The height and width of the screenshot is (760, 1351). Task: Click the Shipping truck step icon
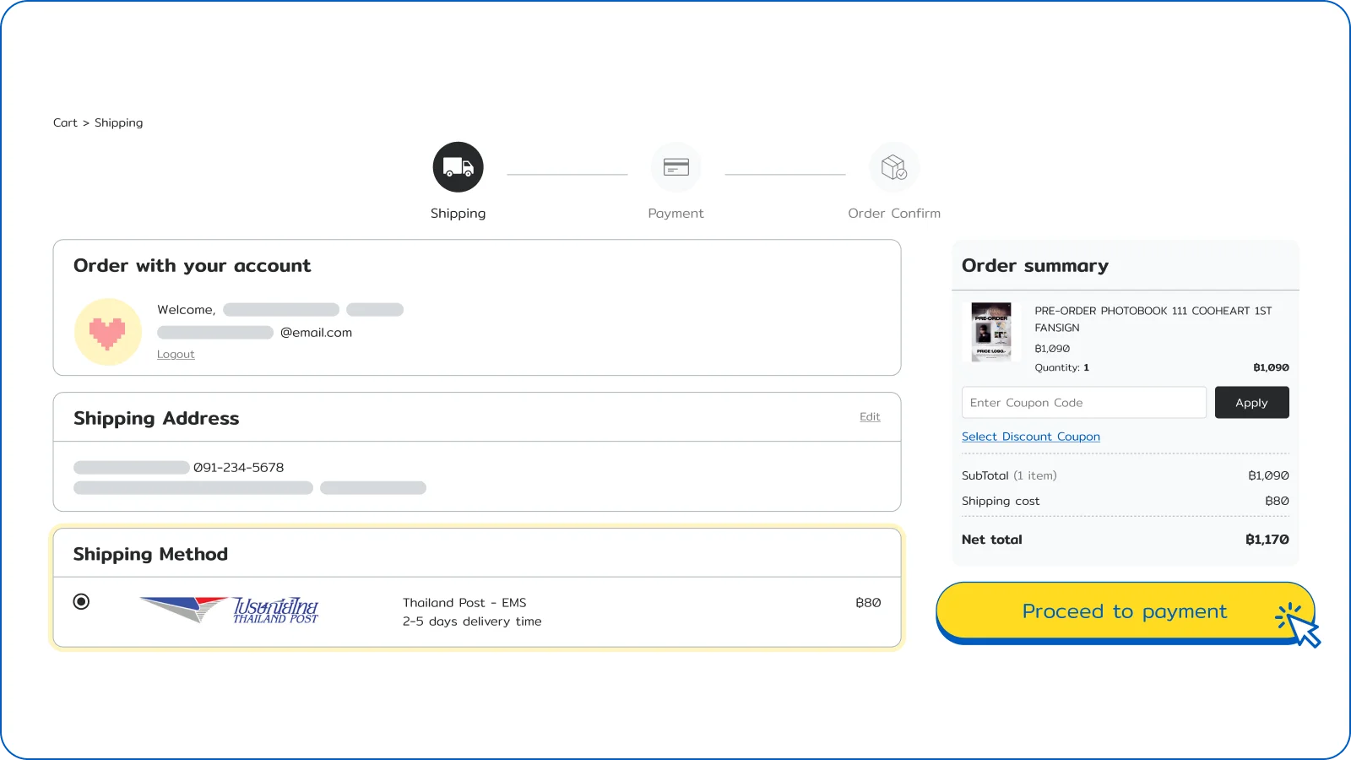458,167
